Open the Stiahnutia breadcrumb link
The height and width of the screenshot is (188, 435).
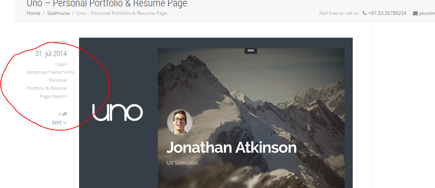click(58, 13)
